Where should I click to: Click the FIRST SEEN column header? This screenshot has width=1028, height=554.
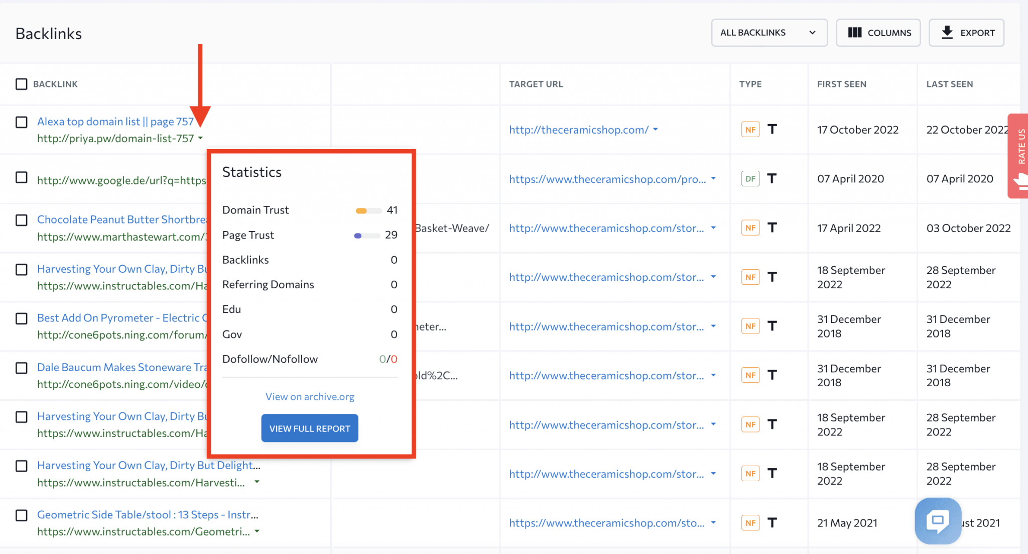pos(842,84)
